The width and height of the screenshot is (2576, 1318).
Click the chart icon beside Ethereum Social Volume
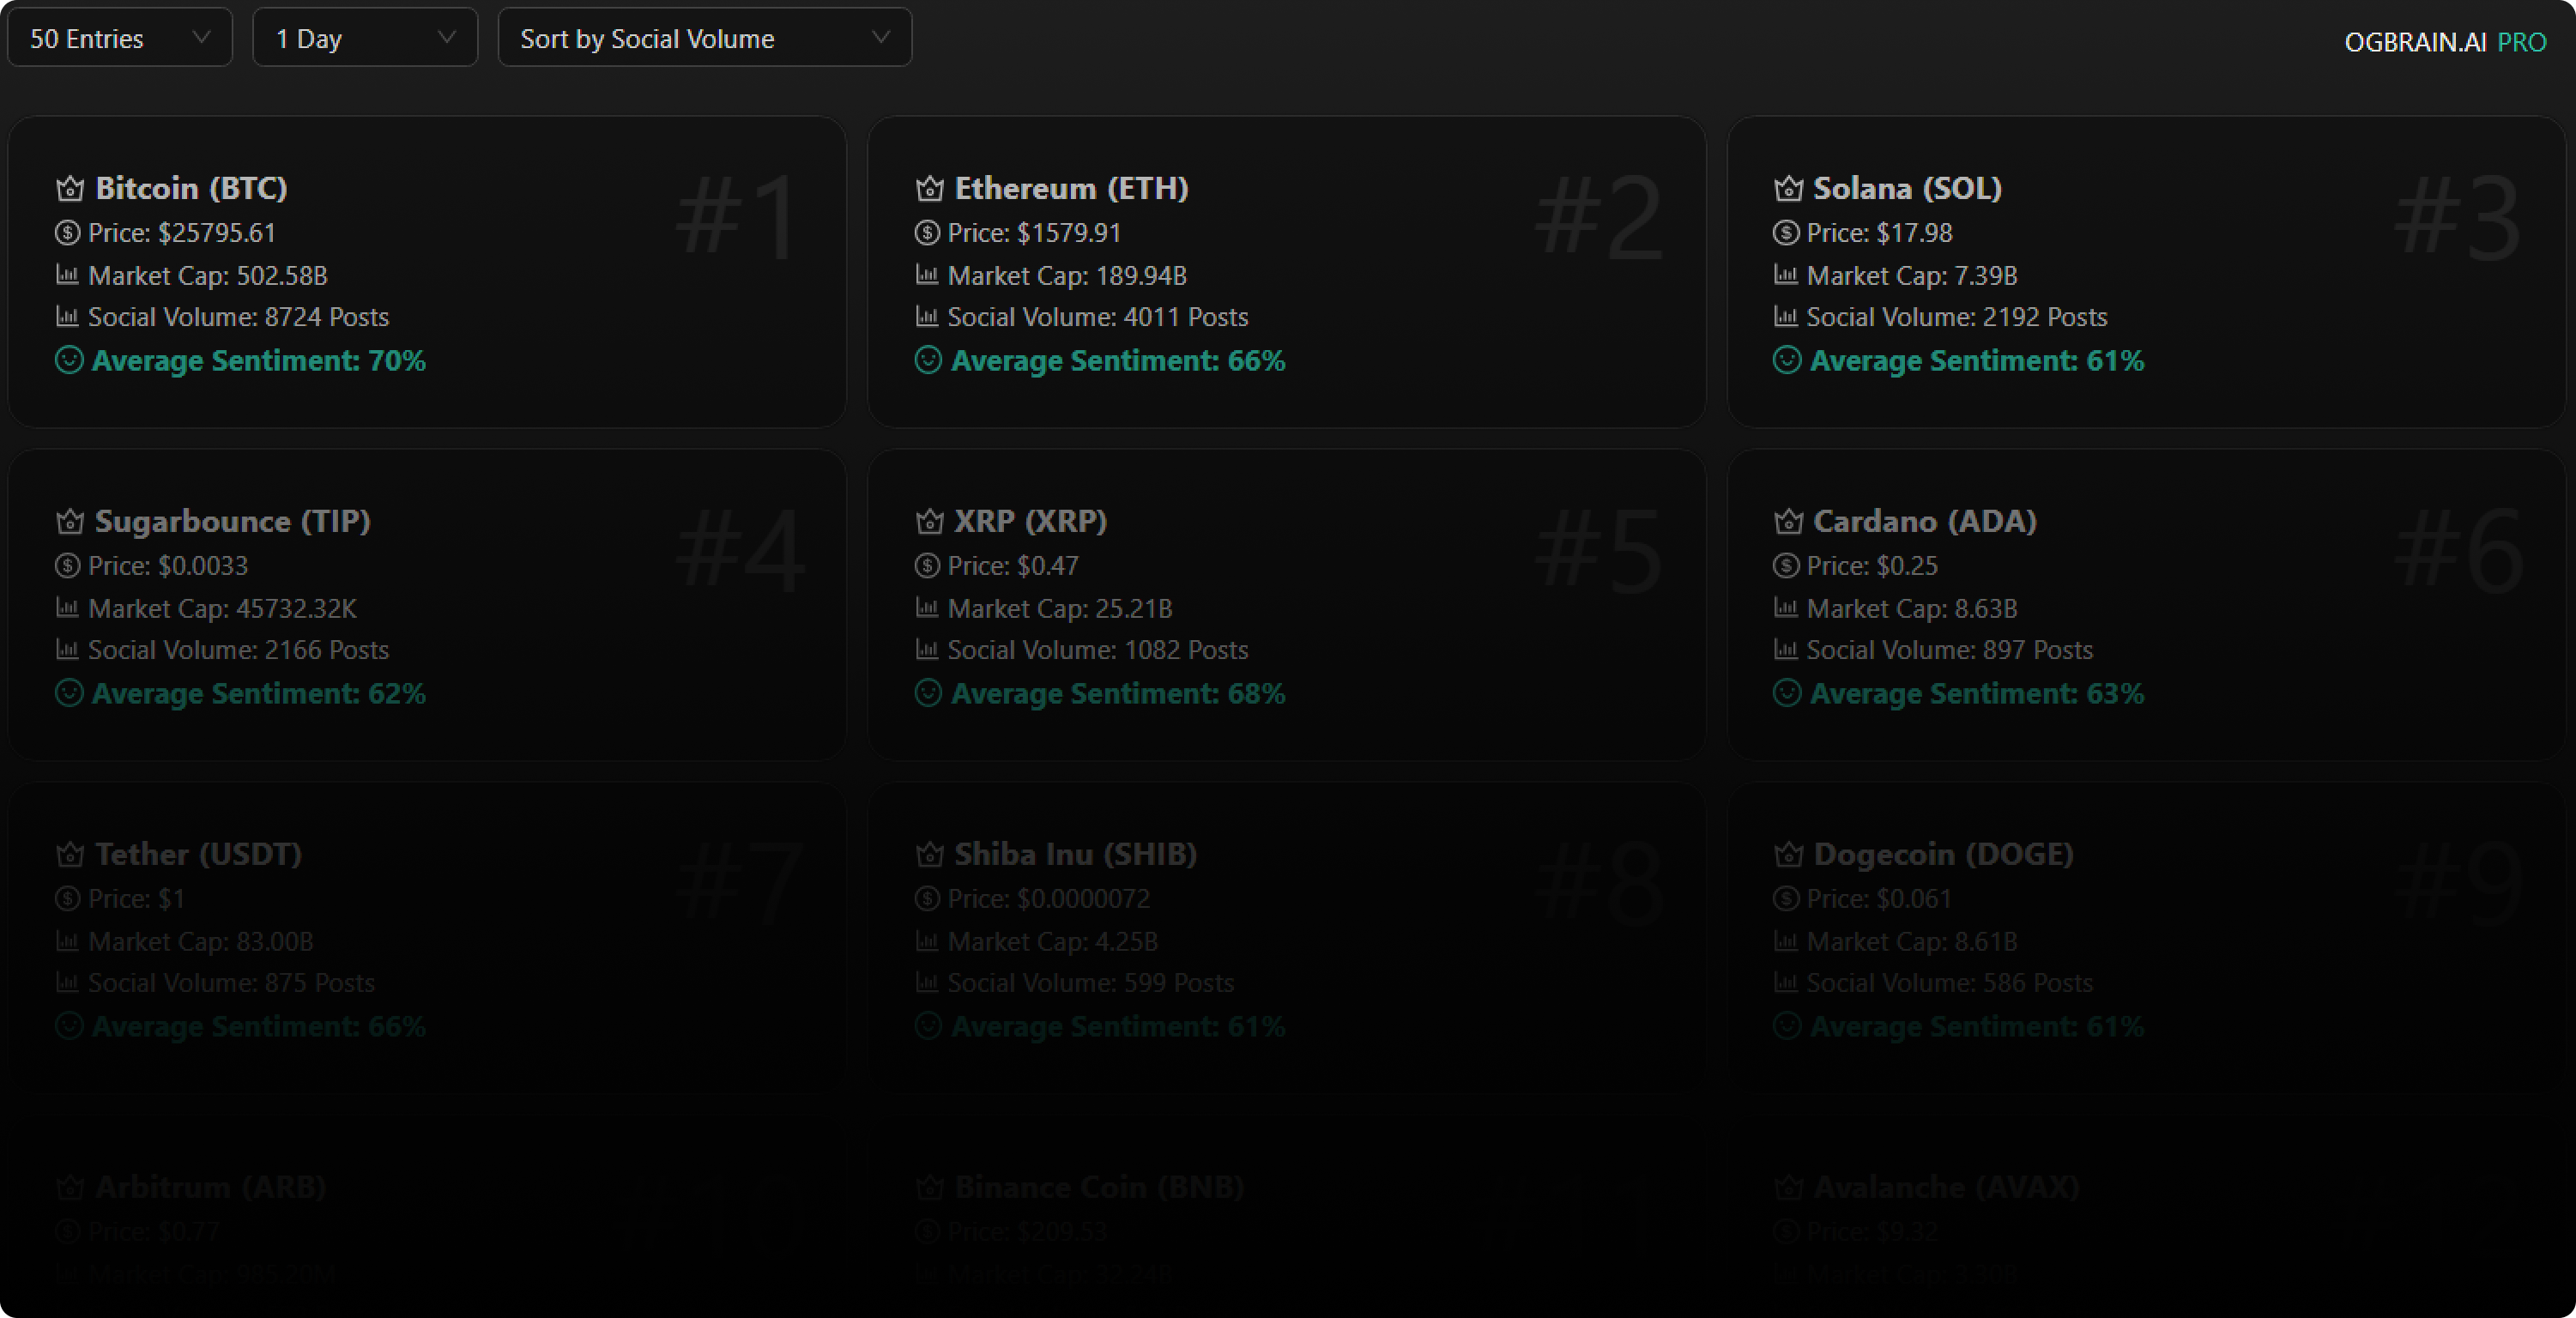point(927,316)
